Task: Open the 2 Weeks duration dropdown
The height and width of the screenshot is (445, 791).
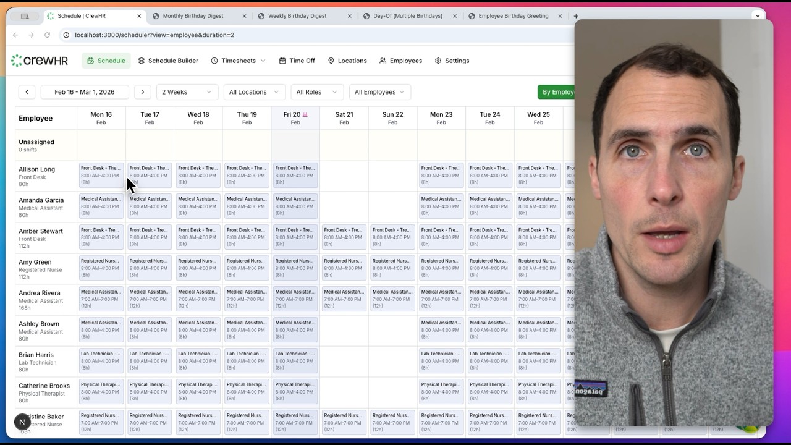Action: coord(187,92)
